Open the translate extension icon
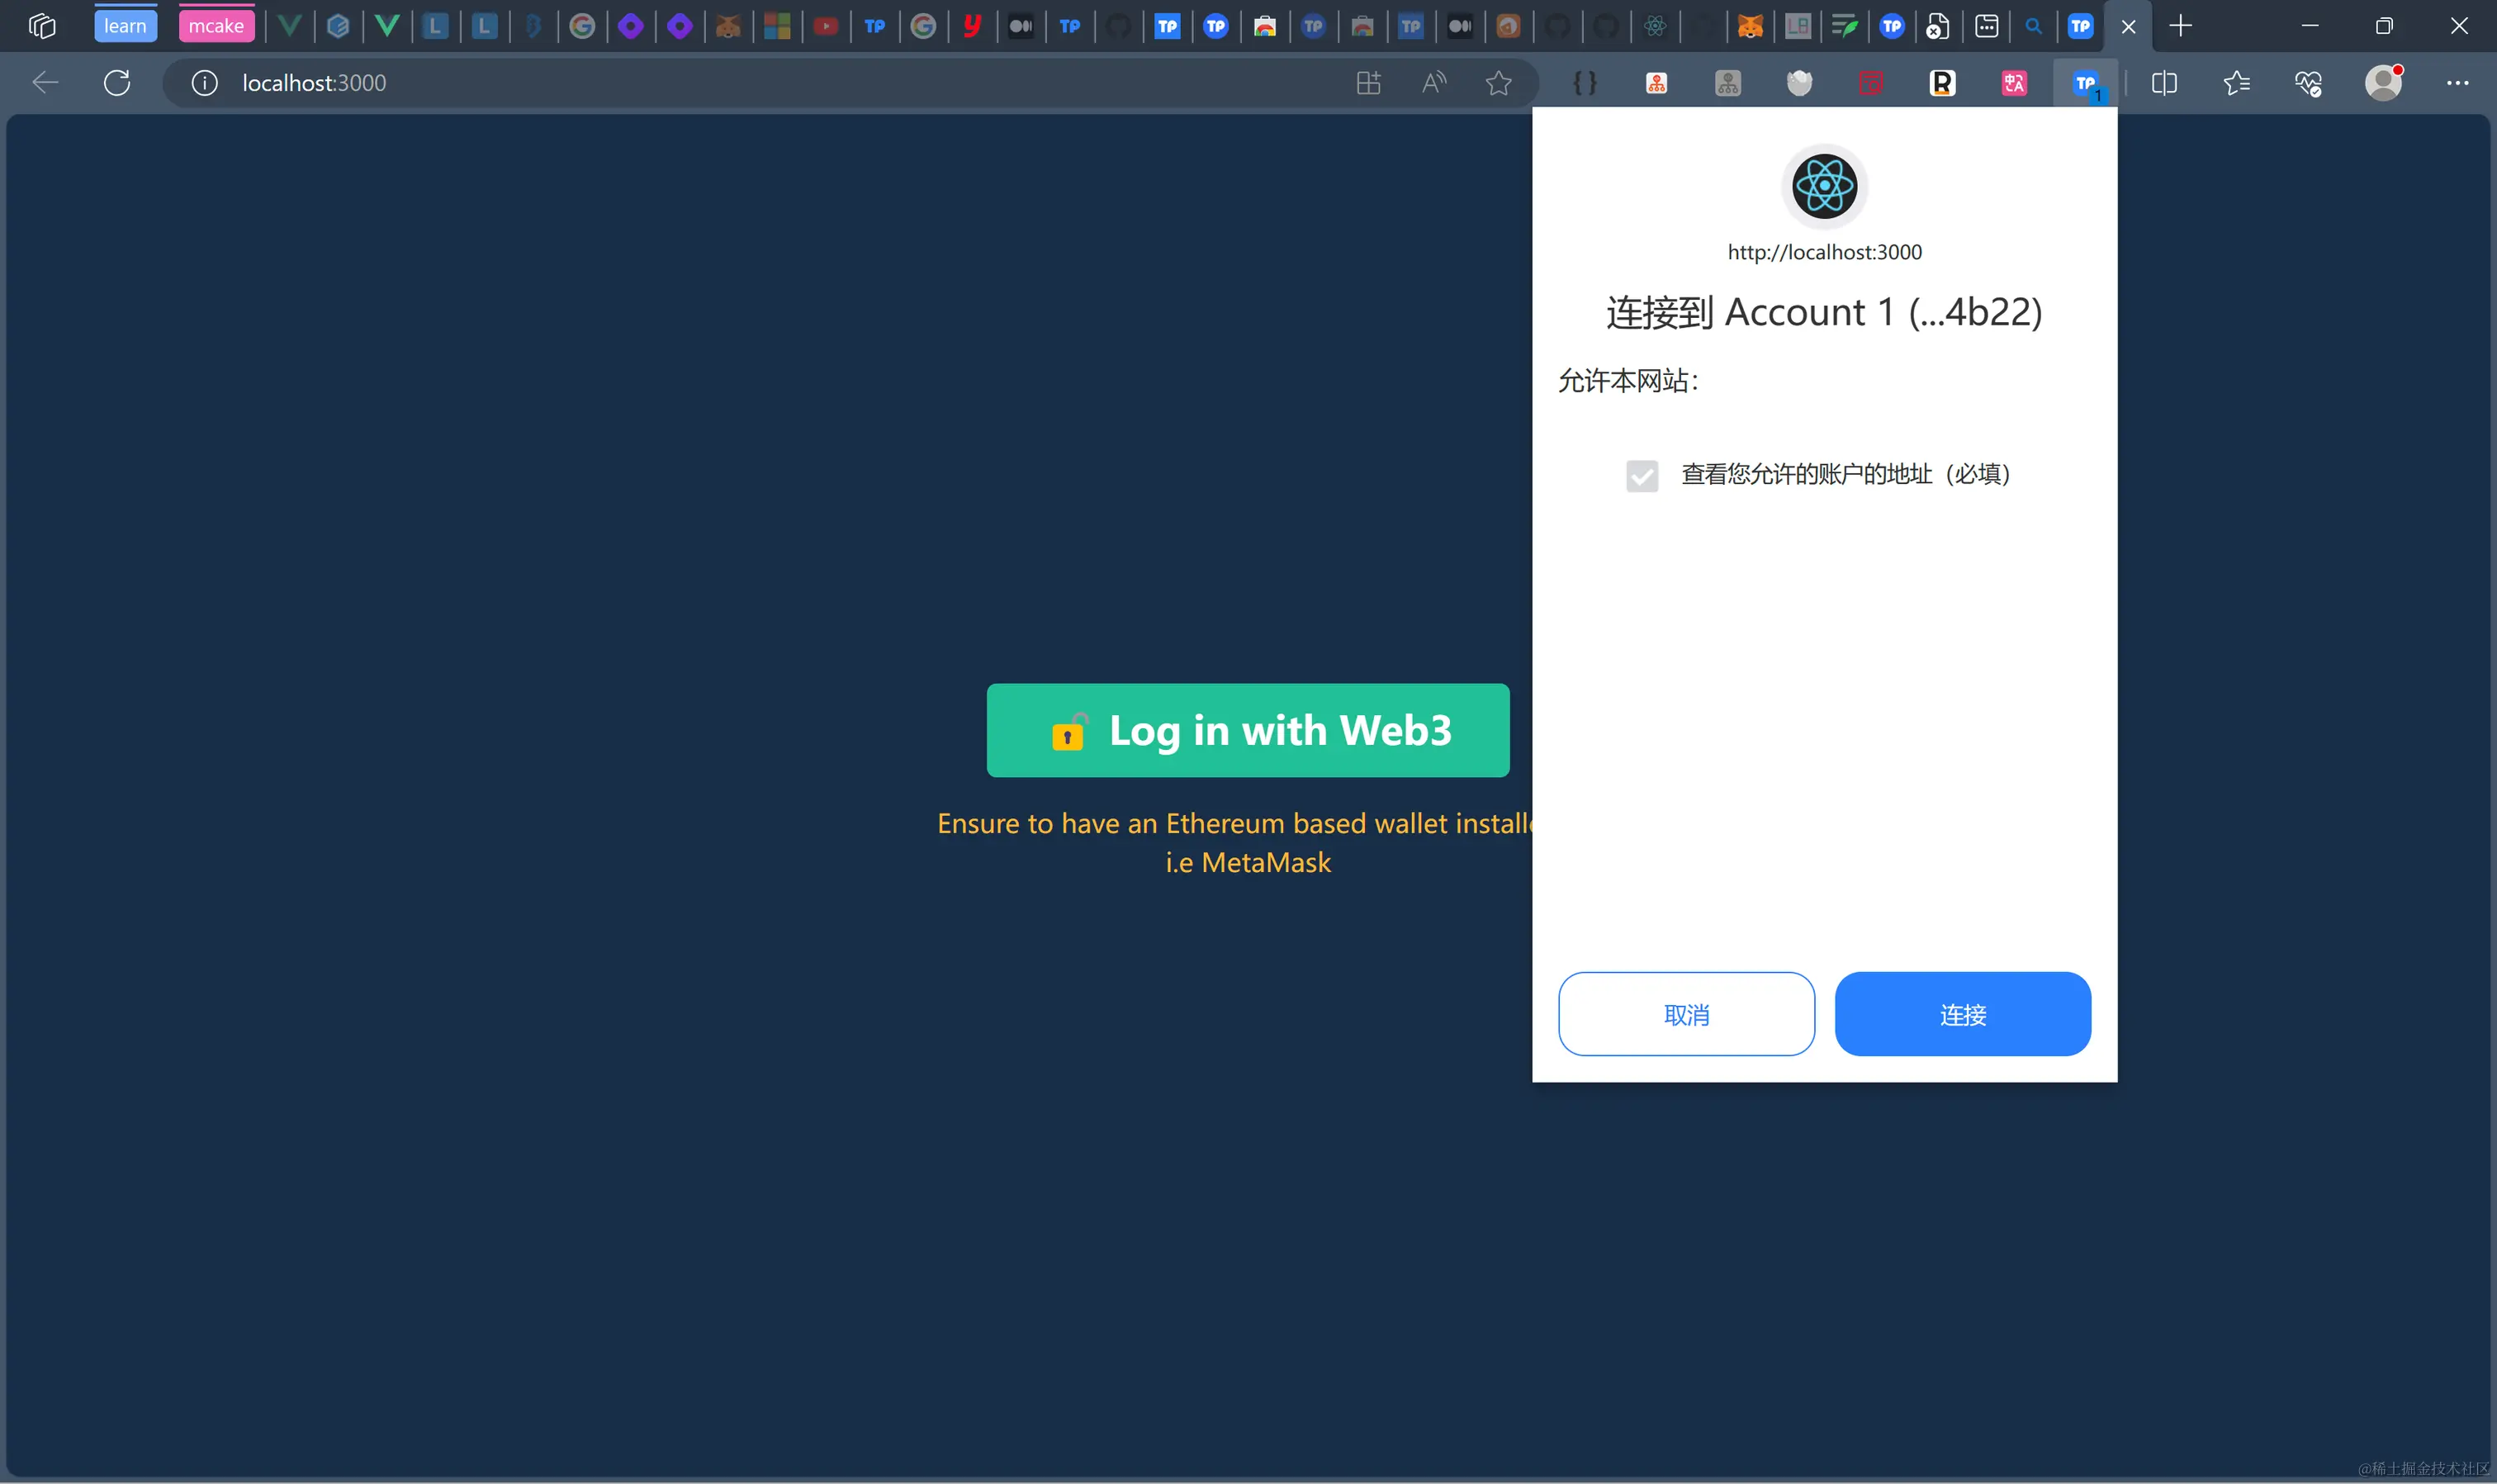The height and width of the screenshot is (1484, 2497). (x=2013, y=83)
